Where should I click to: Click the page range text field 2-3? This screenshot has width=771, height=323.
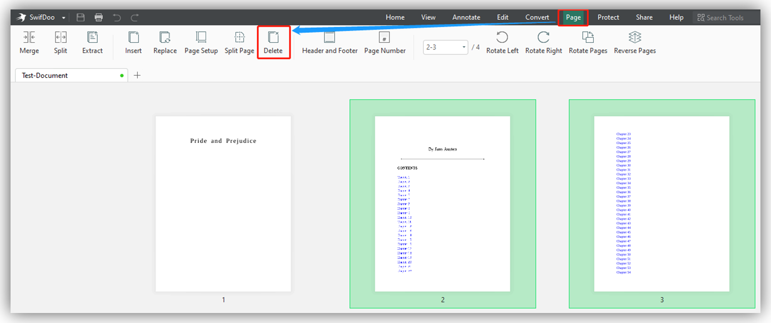pos(442,47)
